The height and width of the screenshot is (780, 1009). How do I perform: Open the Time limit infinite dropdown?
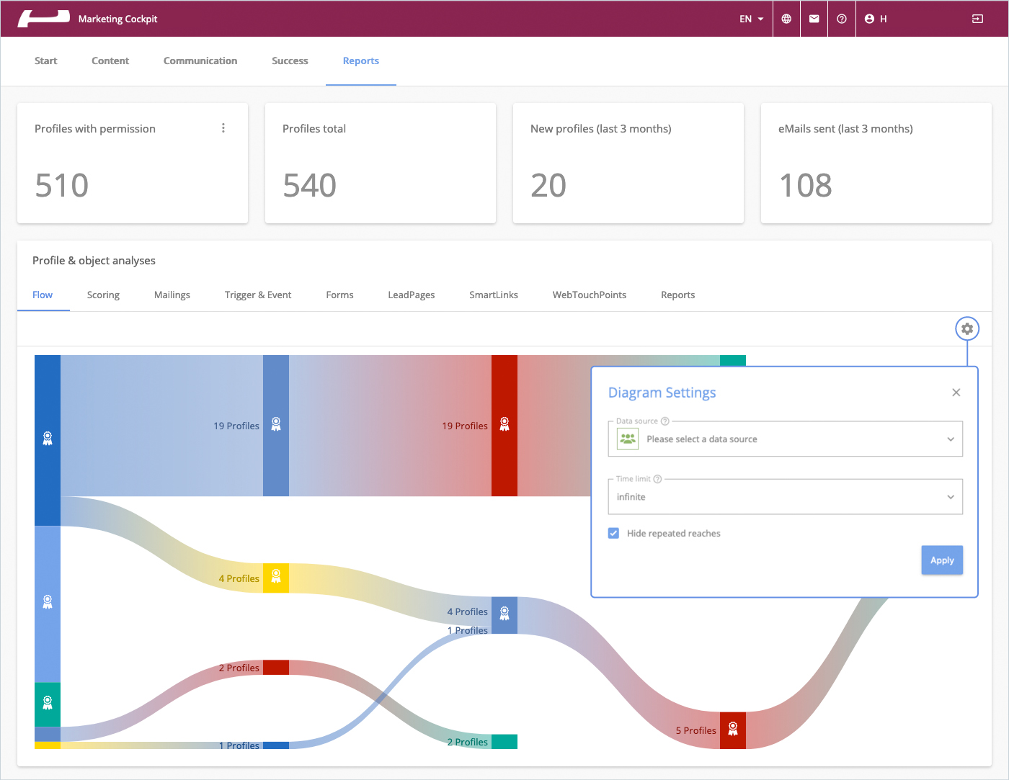click(786, 497)
